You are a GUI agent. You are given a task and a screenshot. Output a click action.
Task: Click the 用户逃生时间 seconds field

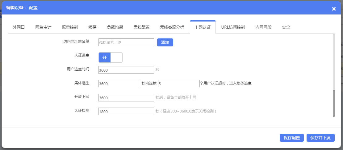point(126,70)
